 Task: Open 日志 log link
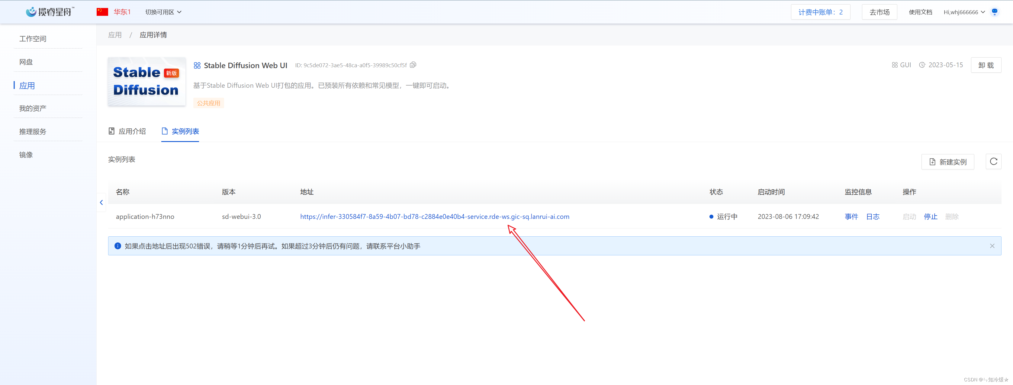pyautogui.click(x=873, y=216)
